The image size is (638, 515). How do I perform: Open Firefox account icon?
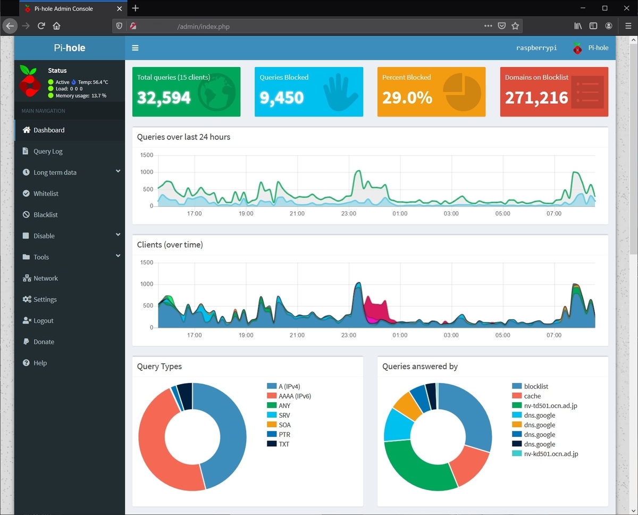(609, 26)
